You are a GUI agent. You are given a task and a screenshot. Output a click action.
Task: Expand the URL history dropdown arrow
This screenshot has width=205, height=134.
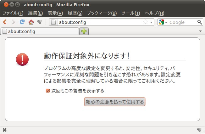tap(151, 22)
